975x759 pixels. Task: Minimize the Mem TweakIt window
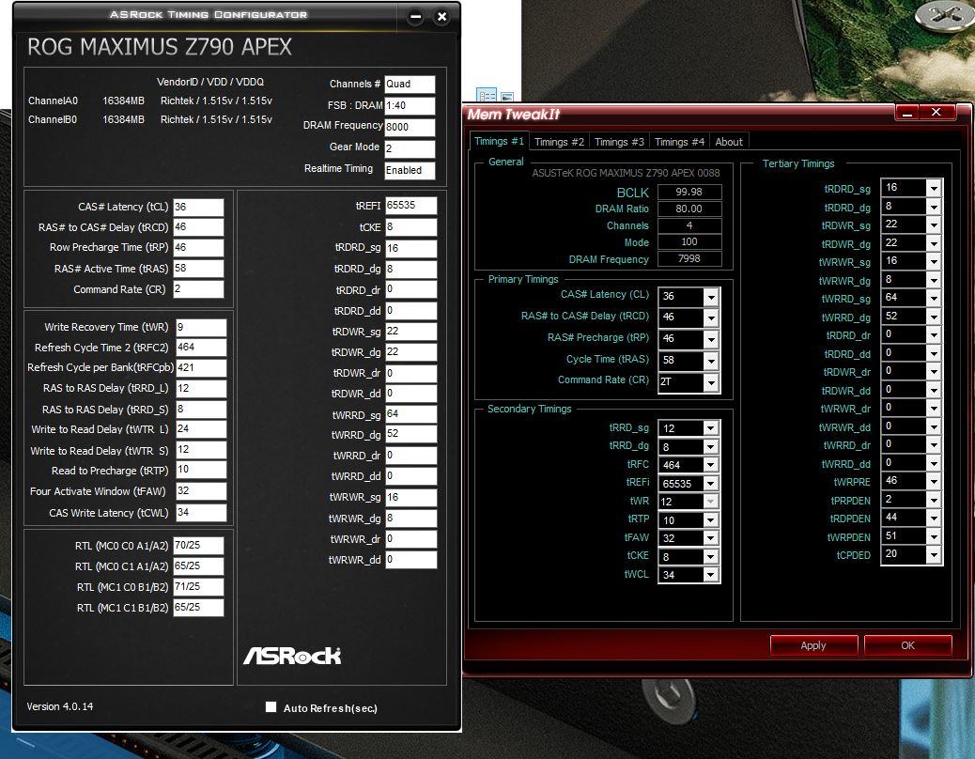click(x=907, y=113)
